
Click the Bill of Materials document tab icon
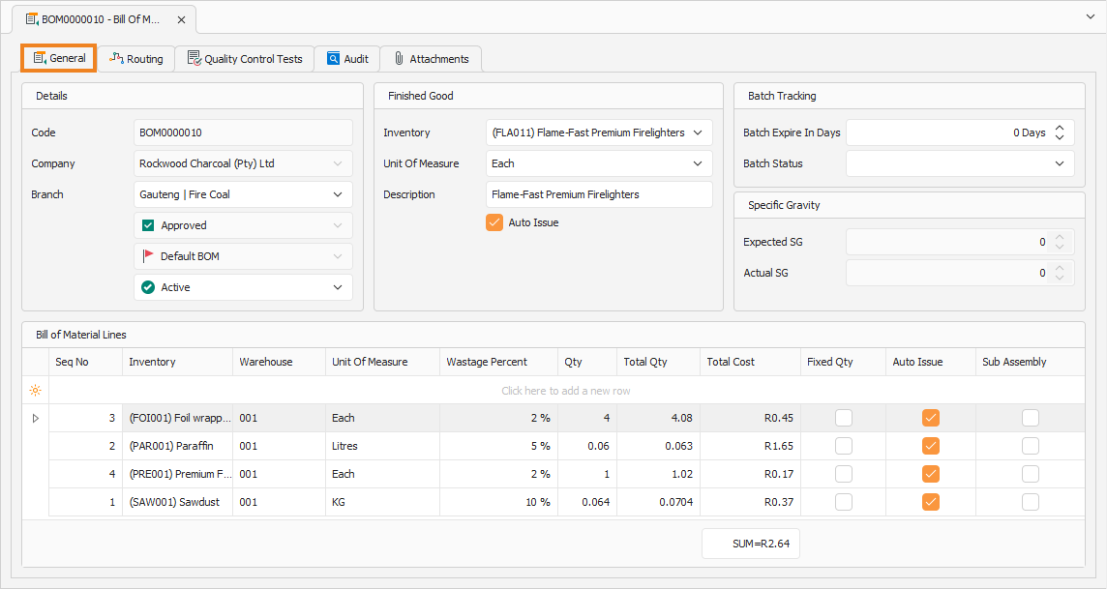(32, 19)
